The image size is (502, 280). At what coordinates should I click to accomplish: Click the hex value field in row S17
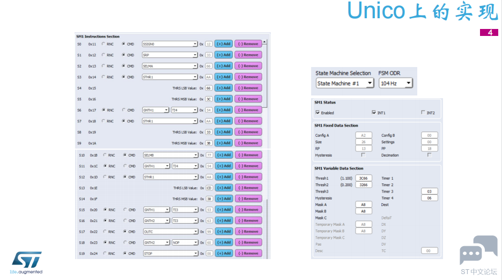(x=209, y=232)
